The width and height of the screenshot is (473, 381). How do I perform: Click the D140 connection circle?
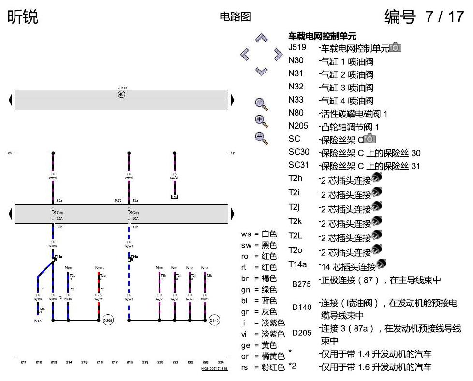tap(214, 320)
